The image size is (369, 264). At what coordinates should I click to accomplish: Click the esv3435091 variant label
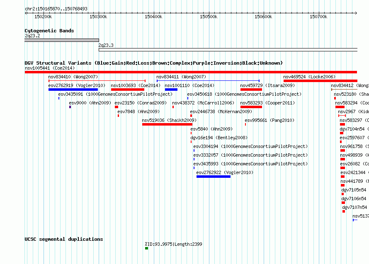coord(115,94)
